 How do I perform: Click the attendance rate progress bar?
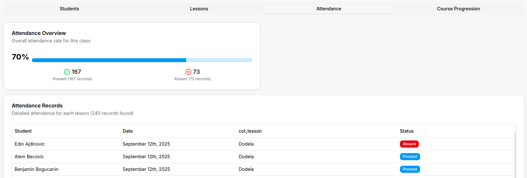142,60
